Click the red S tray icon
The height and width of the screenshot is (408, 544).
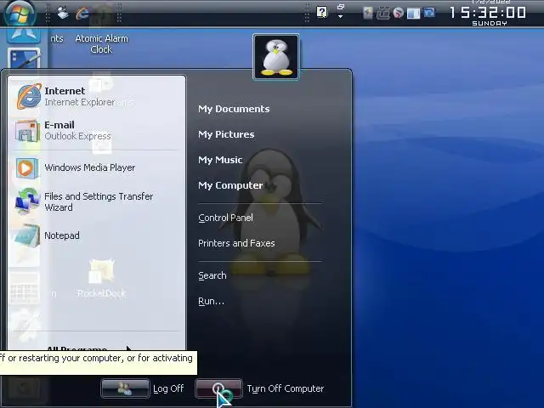(399, 14)
